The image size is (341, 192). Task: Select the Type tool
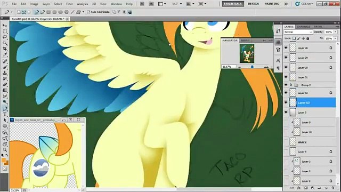[5, 114]
